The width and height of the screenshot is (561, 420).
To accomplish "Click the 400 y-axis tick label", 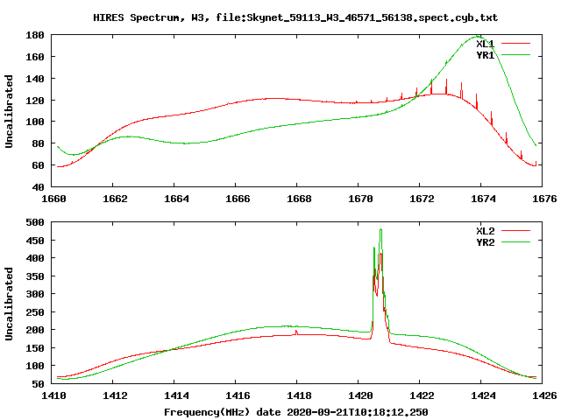I will pyautogui.click(x=35, y=259).
